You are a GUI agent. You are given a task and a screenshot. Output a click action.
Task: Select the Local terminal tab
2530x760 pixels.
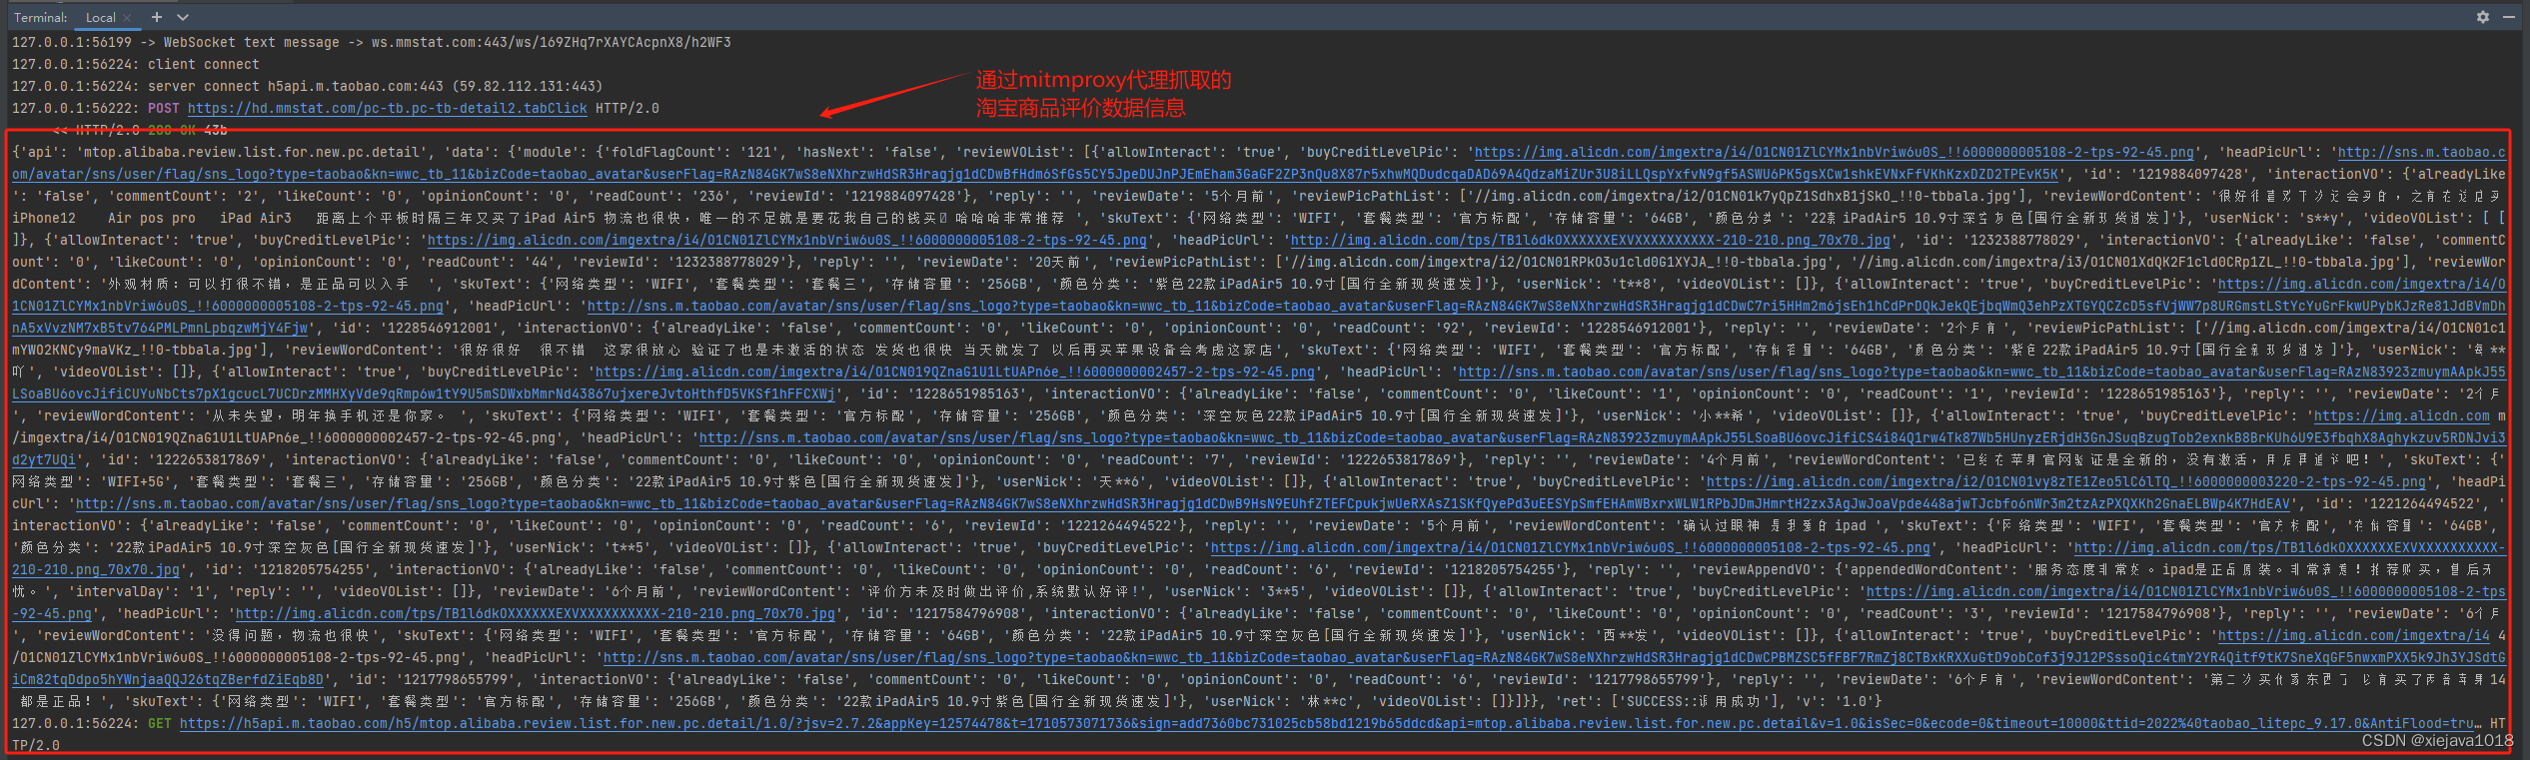click(x=100, y=17)
